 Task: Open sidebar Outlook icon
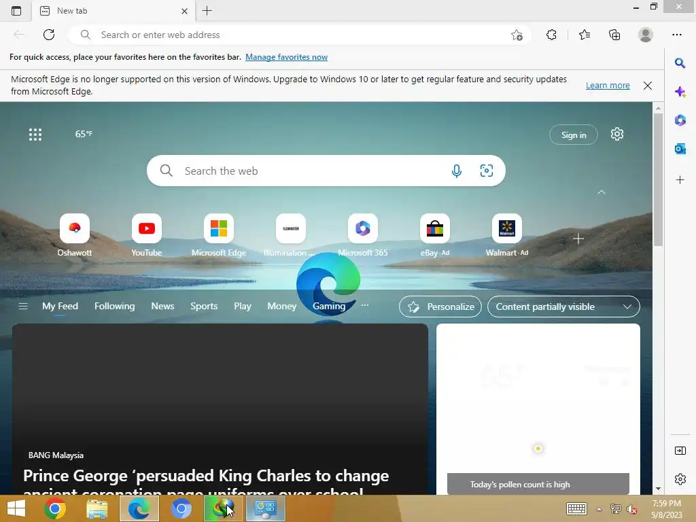point(680,149)
